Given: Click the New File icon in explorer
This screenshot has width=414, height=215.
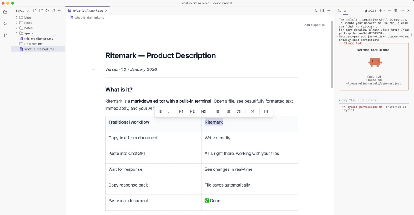Looking at the screenshot, I should [x=35, y=11].
